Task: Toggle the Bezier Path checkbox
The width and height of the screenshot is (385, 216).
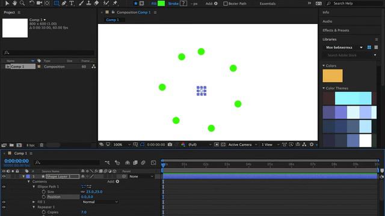Action: [226, 4]
